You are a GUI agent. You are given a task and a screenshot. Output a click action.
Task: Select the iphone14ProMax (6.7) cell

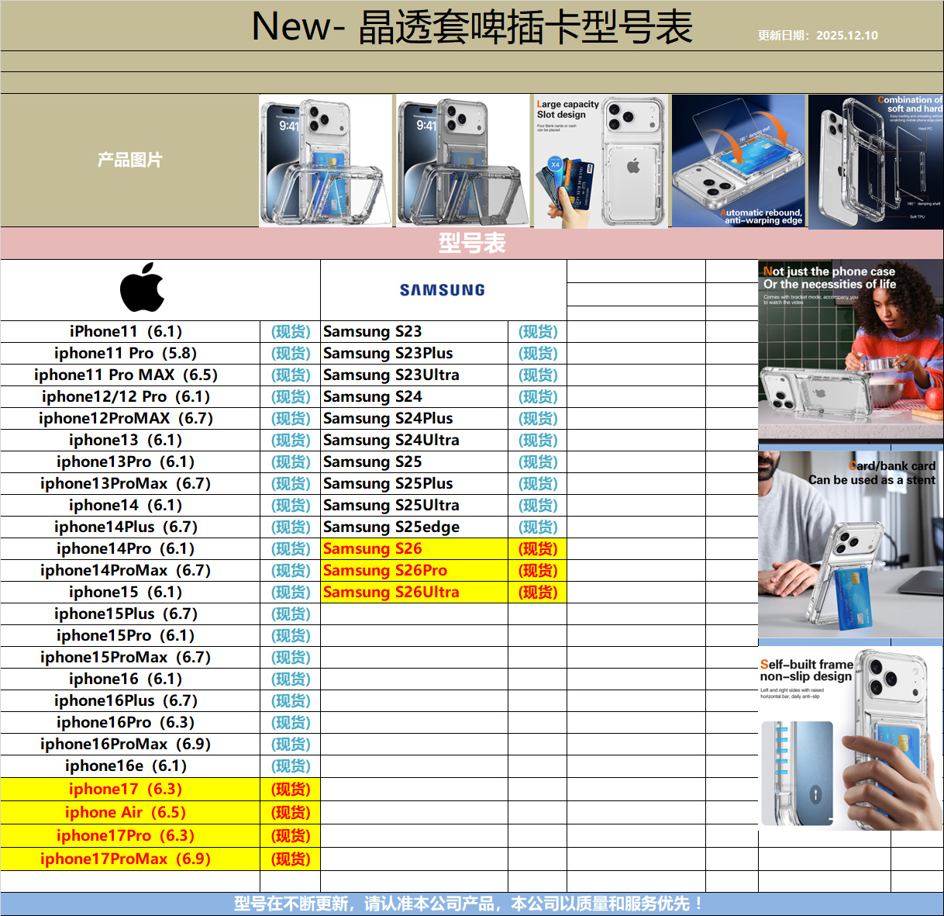click(130, 570)
